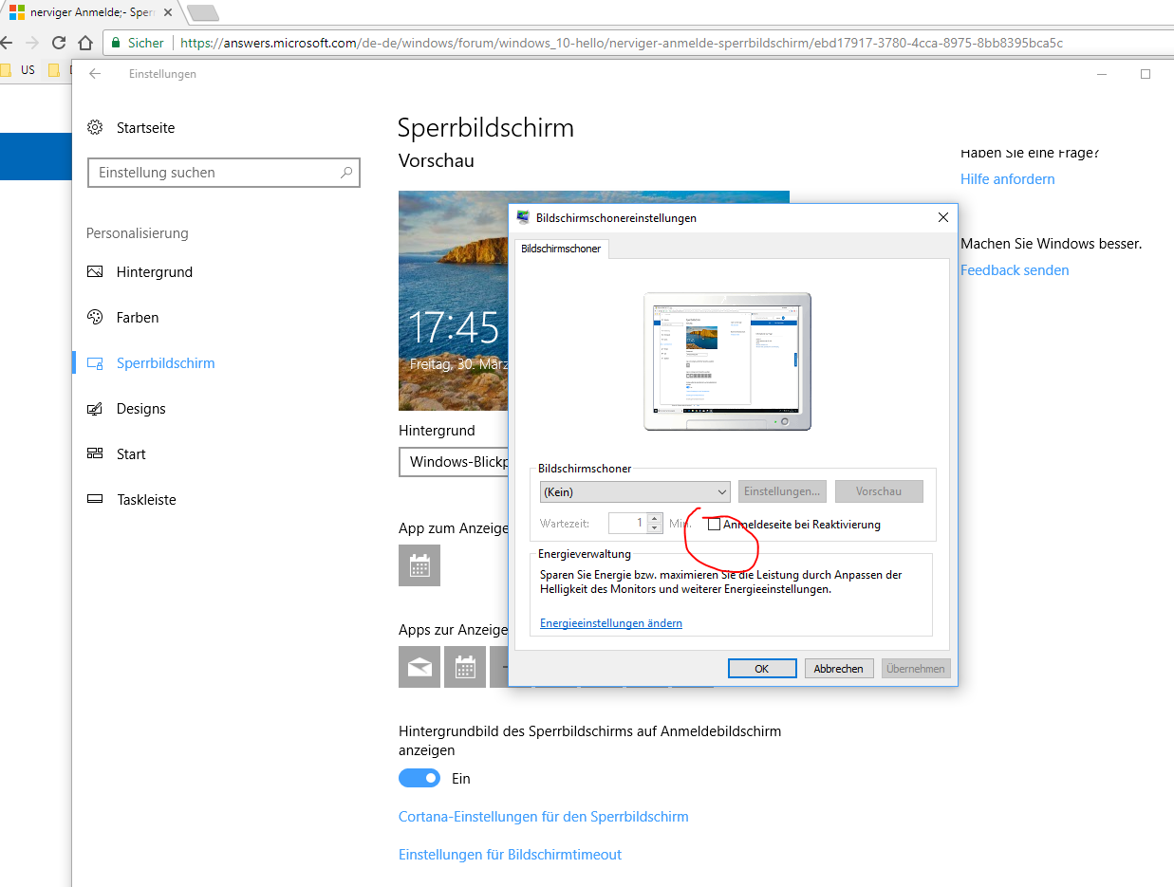Open the (Kein) screensaver dropdown
Viewport: 1174px width, 887px height.
(634, 491)
